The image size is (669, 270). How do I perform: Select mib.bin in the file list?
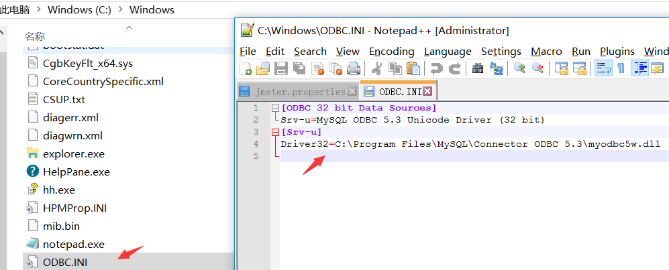pyautogui.click(x=62, y=226)
